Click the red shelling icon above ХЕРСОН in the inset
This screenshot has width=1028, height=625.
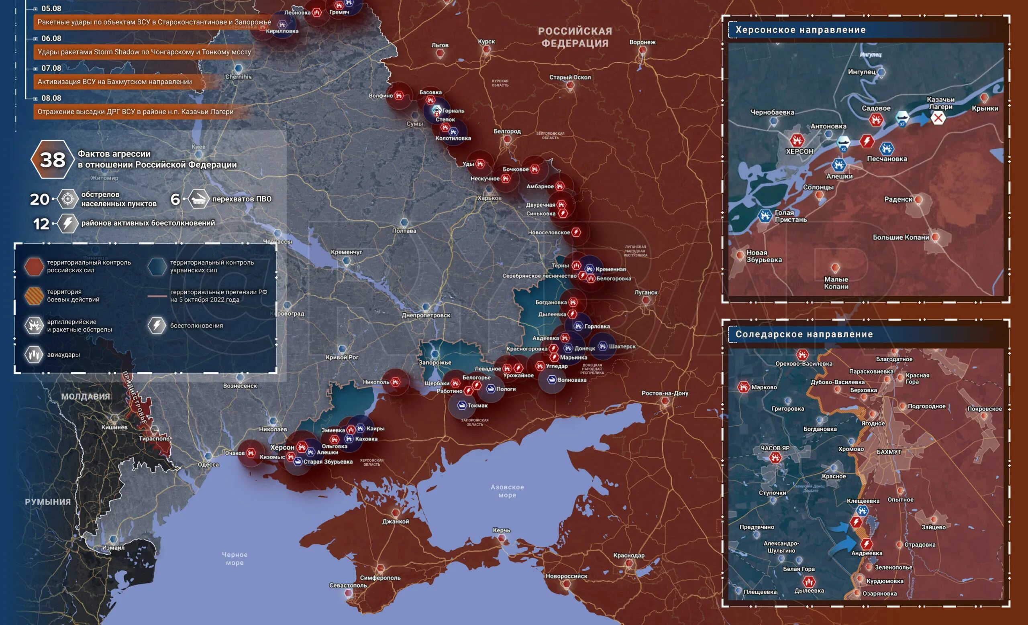coord(797,140)
